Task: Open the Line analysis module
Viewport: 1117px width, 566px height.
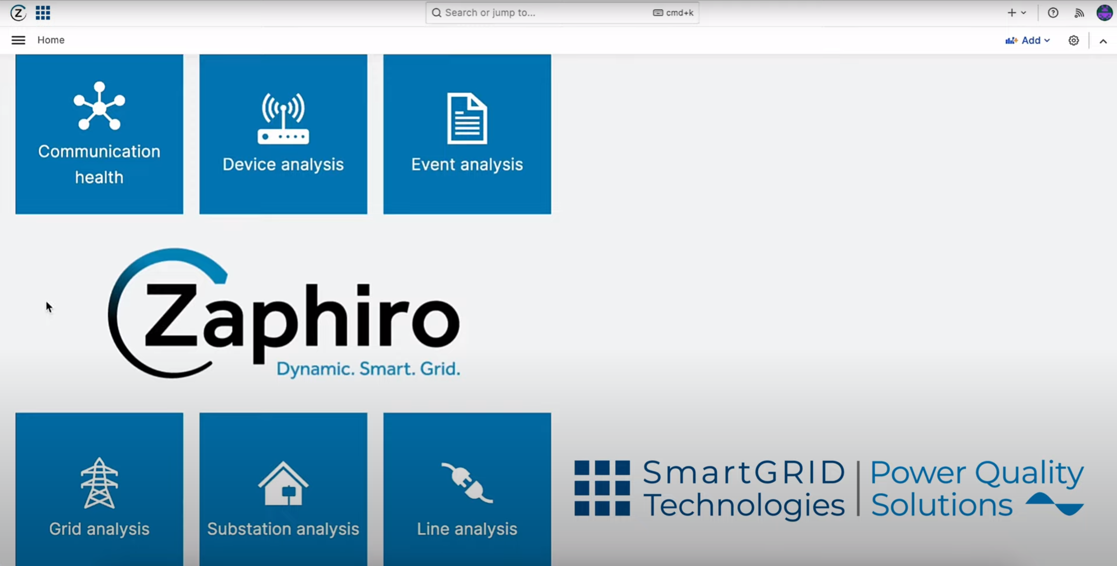Action: pos(466,489)
